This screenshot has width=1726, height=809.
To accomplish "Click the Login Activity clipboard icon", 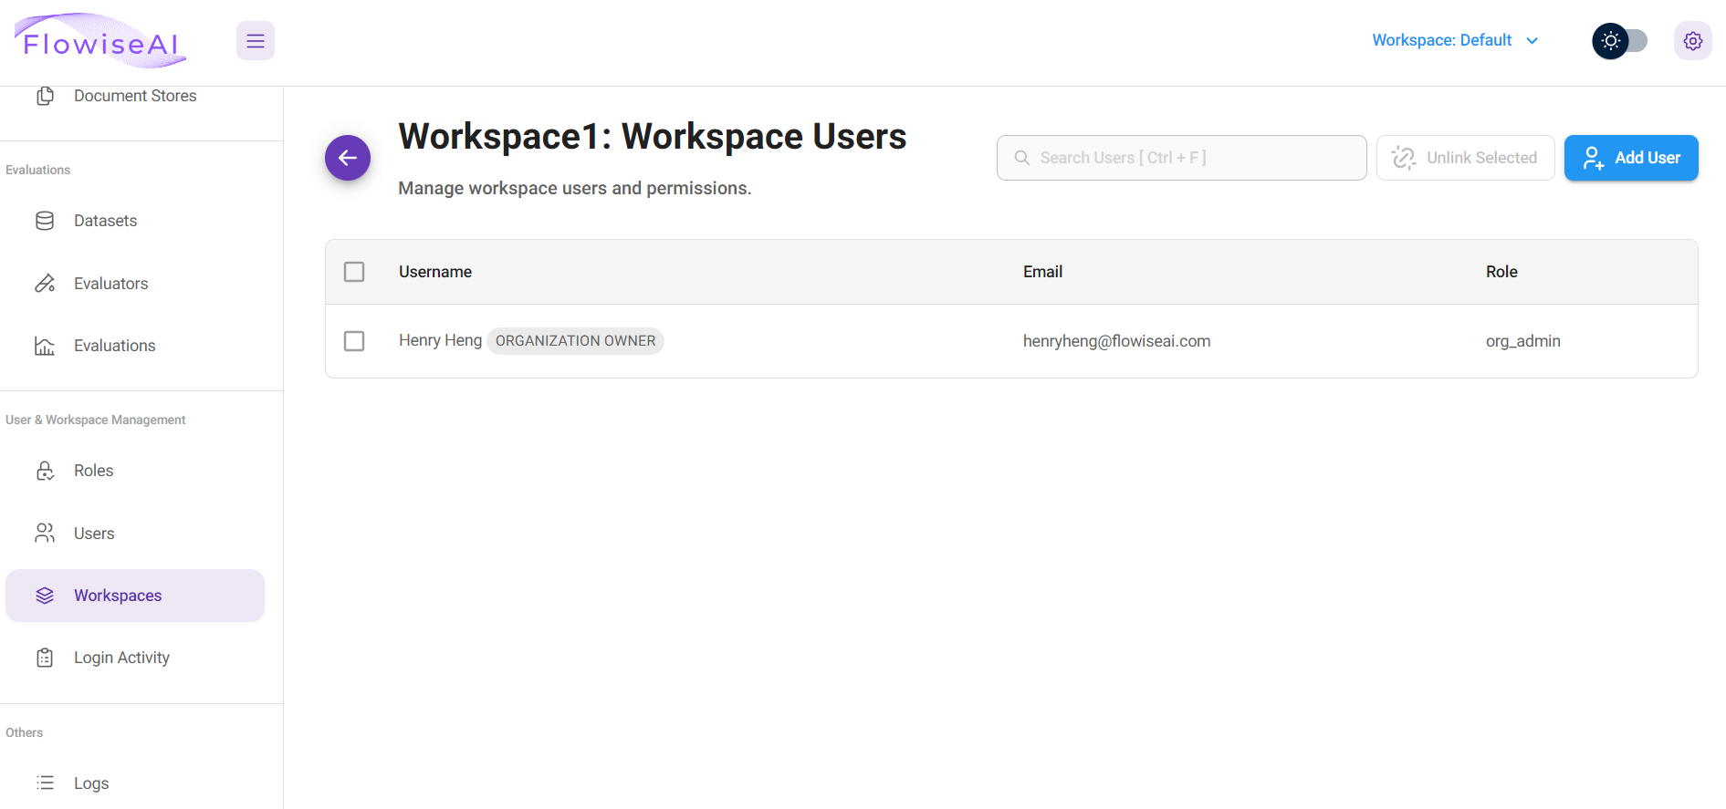I will (45, 658).
